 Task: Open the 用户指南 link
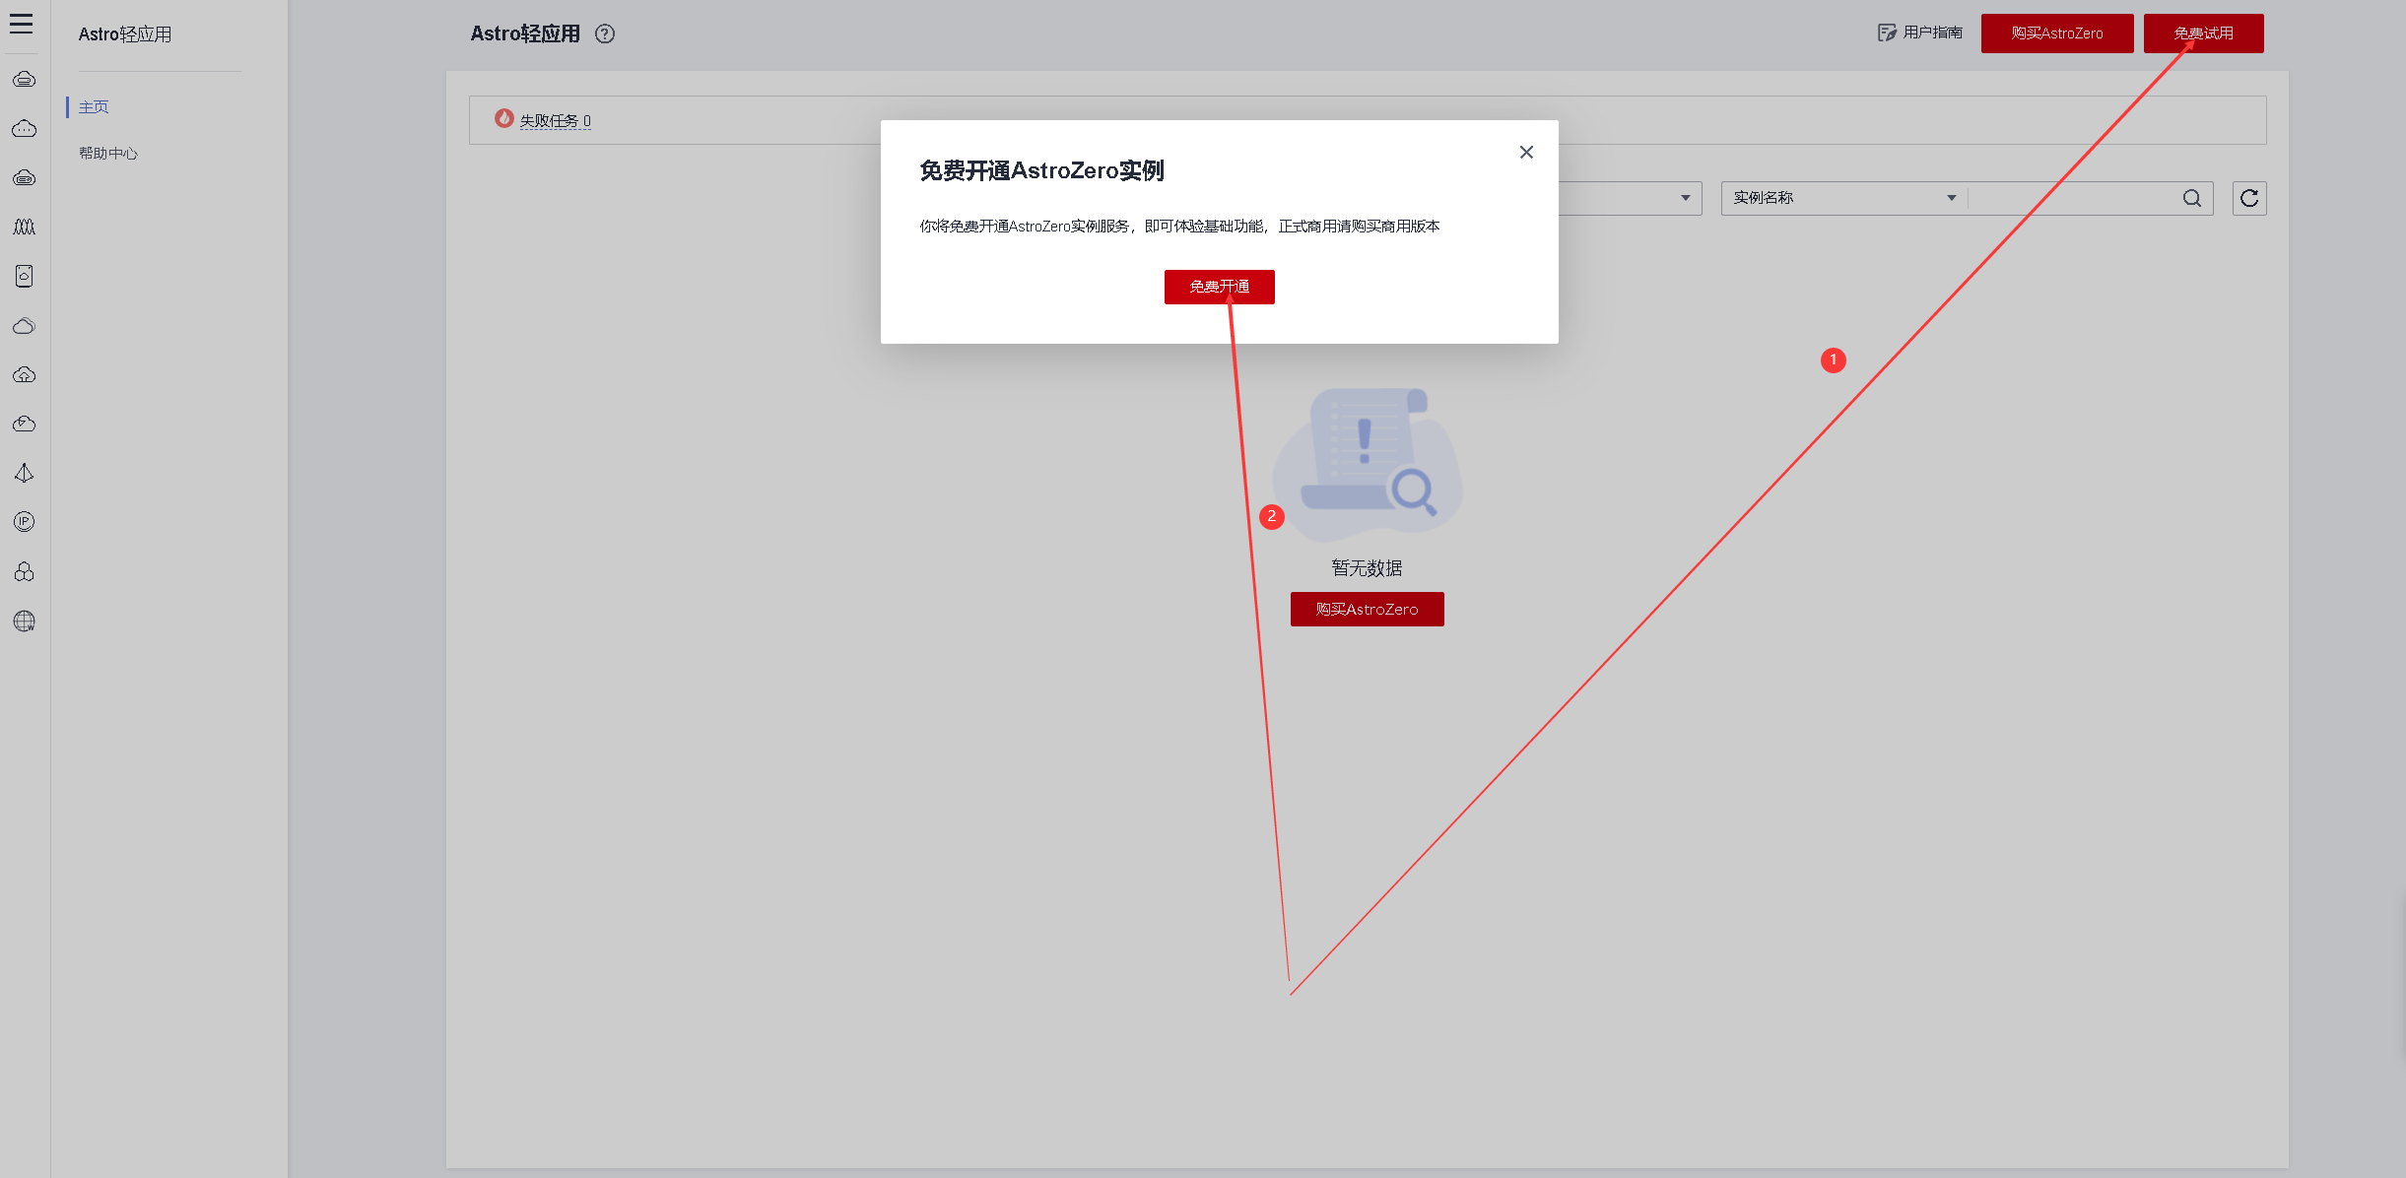coord(1920,33)
